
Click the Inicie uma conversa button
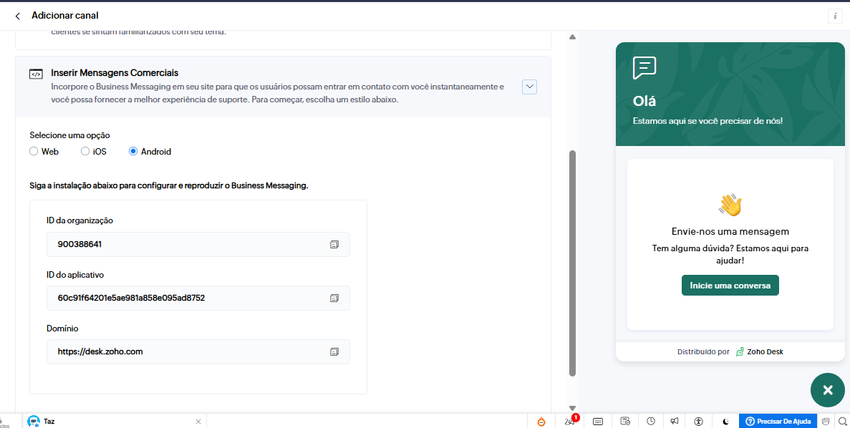pos(730,286)
